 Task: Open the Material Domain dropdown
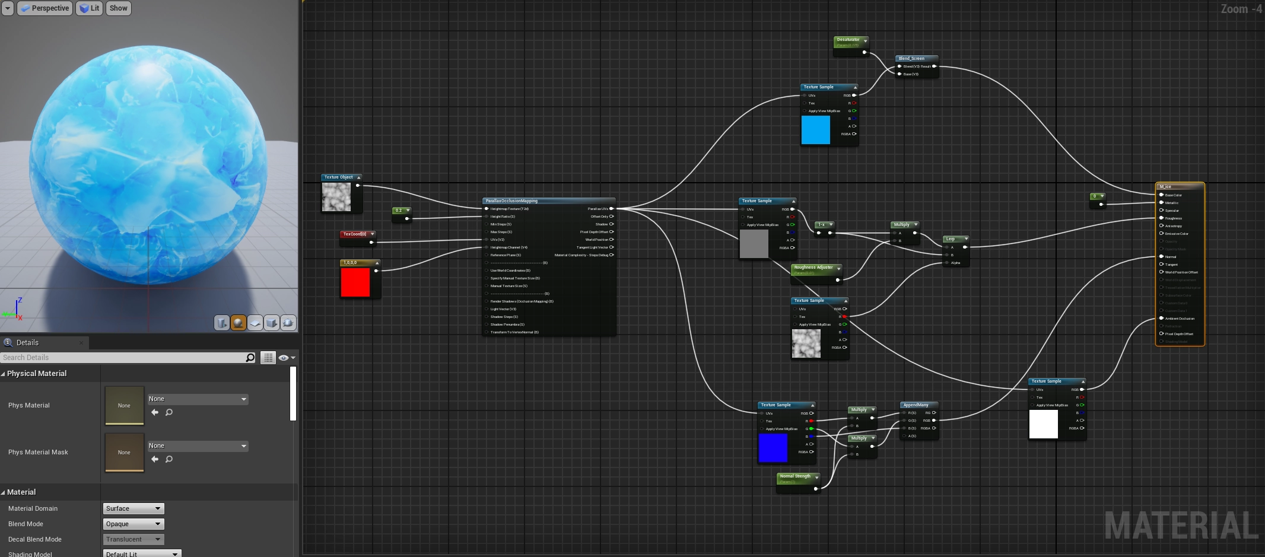134,508
